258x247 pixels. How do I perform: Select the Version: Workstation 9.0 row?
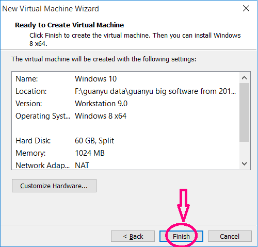pyautogui.click(x=125, y=104)
